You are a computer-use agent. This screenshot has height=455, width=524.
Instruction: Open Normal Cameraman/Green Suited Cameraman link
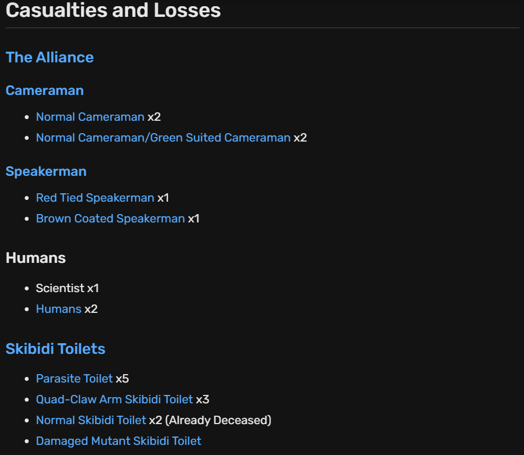coord(163,138)
